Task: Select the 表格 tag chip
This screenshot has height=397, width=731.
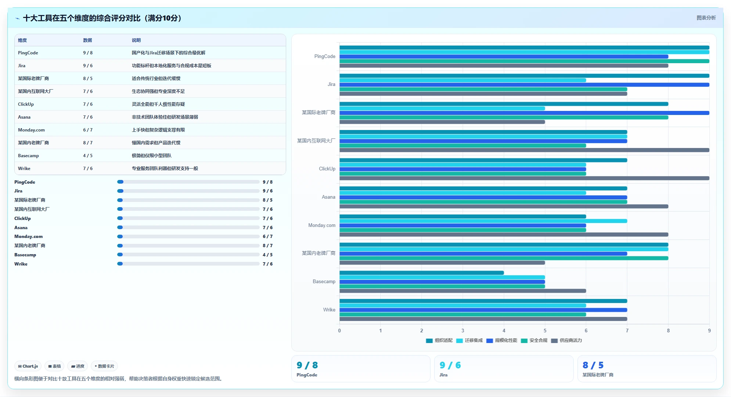Action: click(x=54, y=366)
